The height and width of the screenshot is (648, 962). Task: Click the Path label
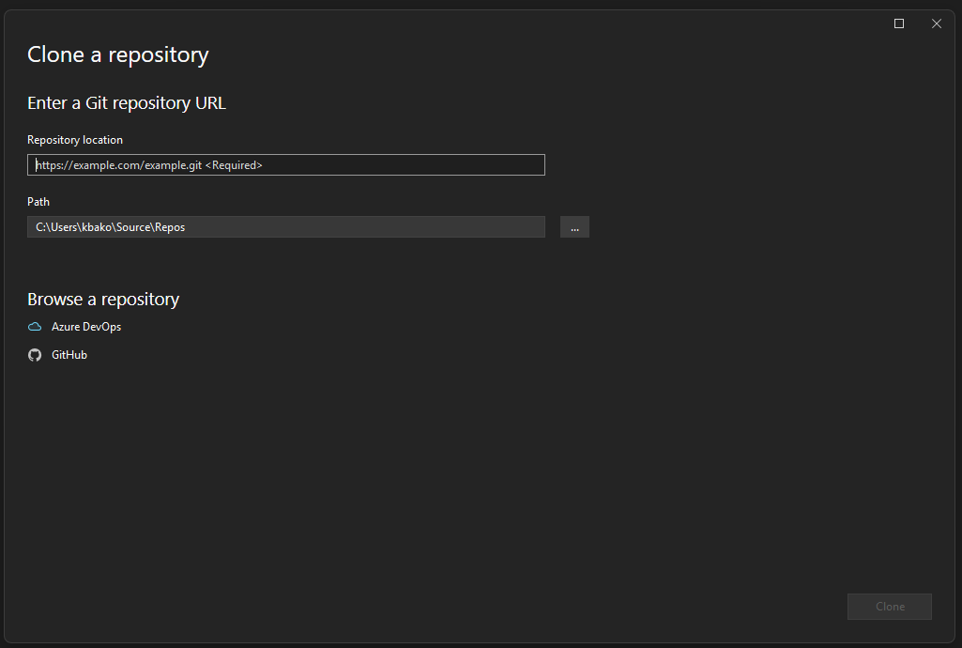click(x=38, y=202)
